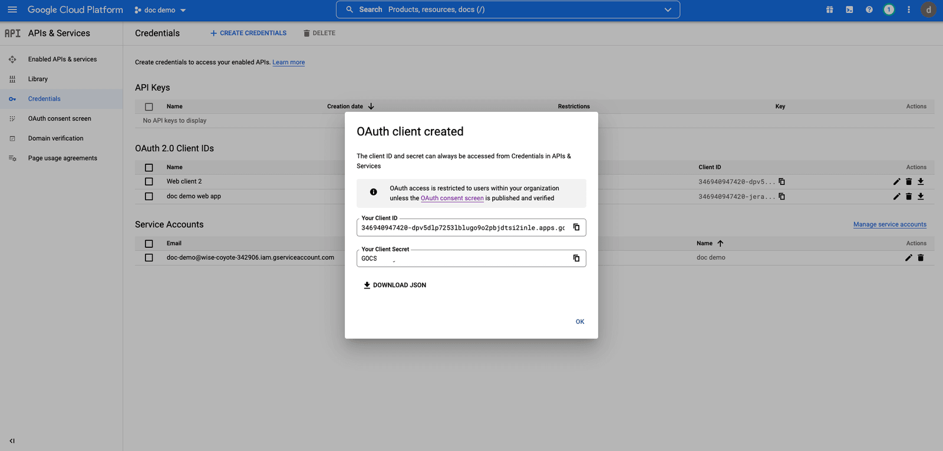This screenshot has width=943, height=451.
Task: Confirm the dialog with OK
Action: (x=580, y=321)
